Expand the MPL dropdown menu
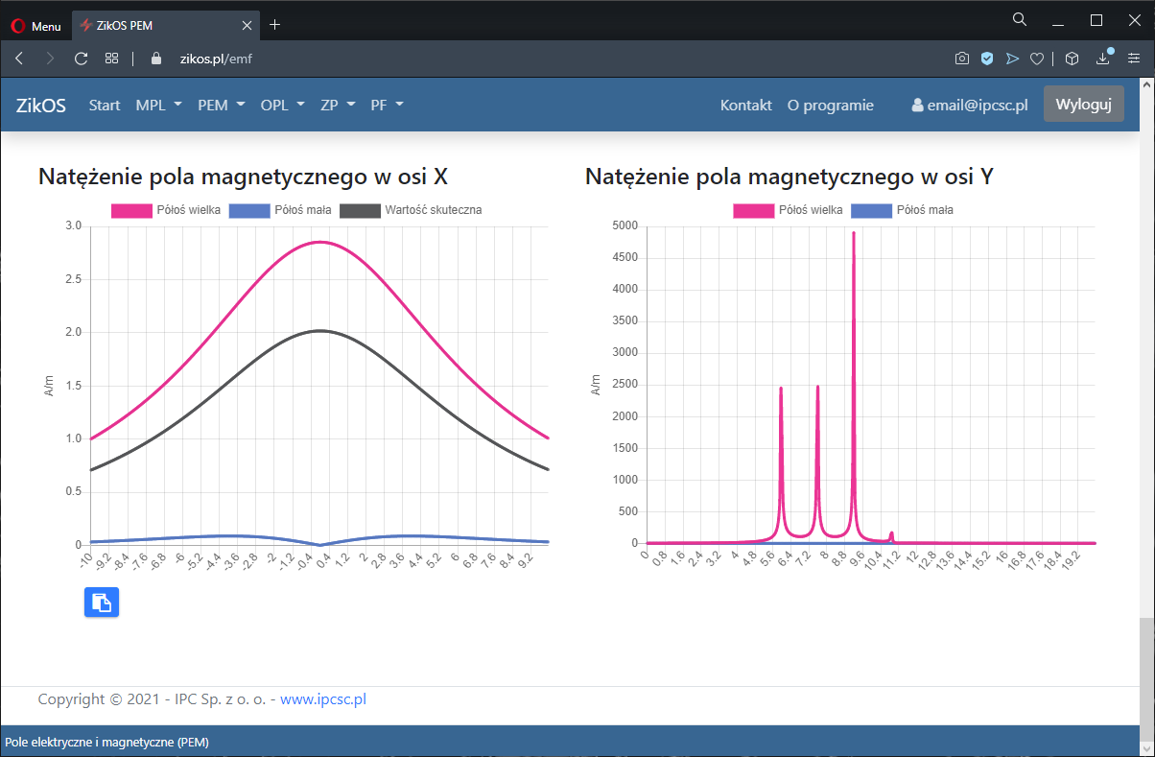Screen dimensions: 1155x757 point(158,106)
